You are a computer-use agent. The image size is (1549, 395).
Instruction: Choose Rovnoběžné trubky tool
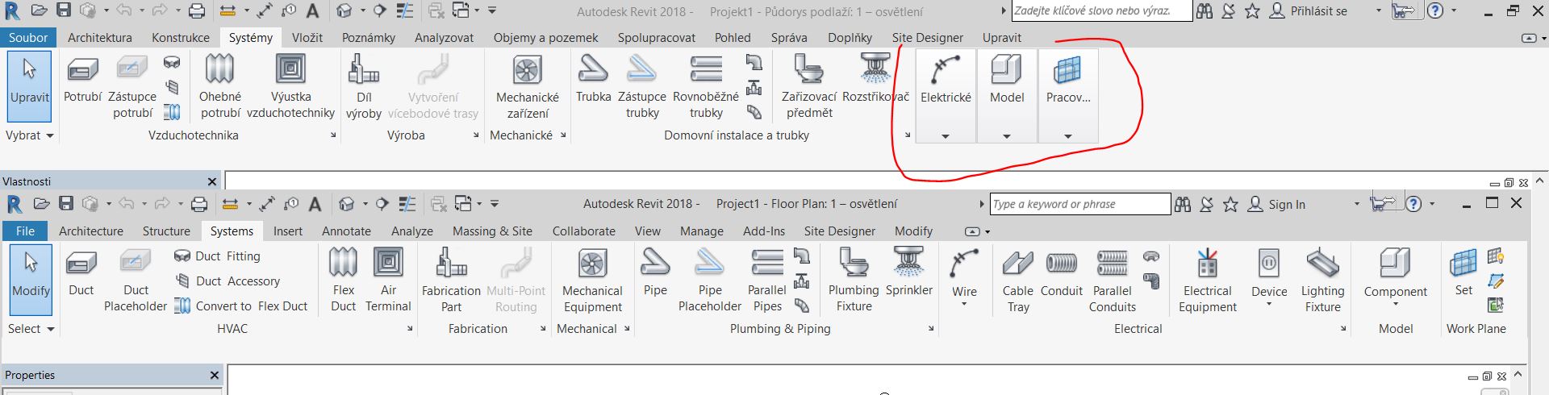[706, 87]
